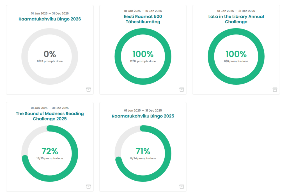Image resolution: width=287 pixels, height=196 pixels.
Task: Archive the Eesti Raamat 500 Tähestikumäng challenge
Action: pyautogui.click(x=182, y=89)
